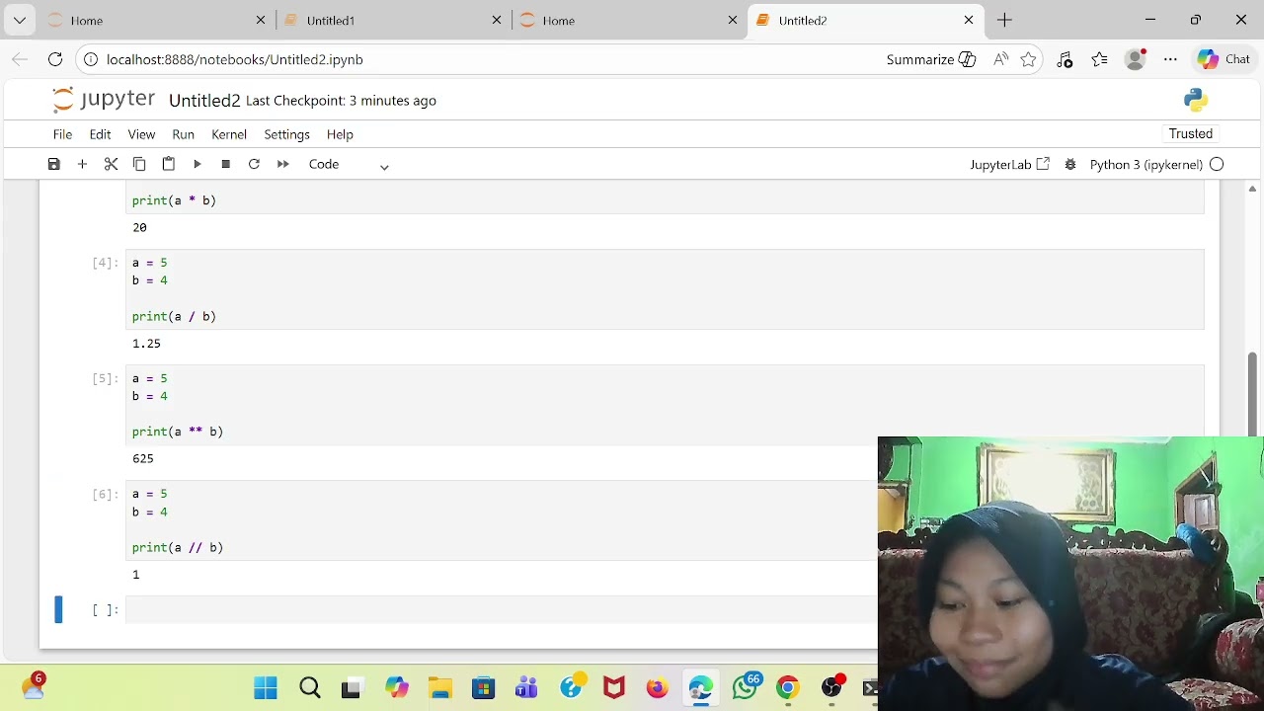
Task: Open the browser profile avatar
Action: tap(1136, 59)
